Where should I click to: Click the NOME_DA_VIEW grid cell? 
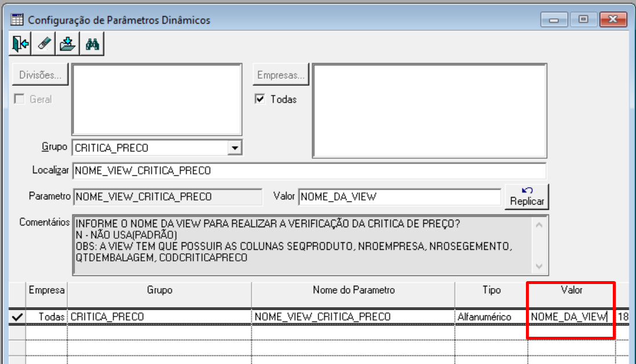pyautogui.click(x=572, y=317)
